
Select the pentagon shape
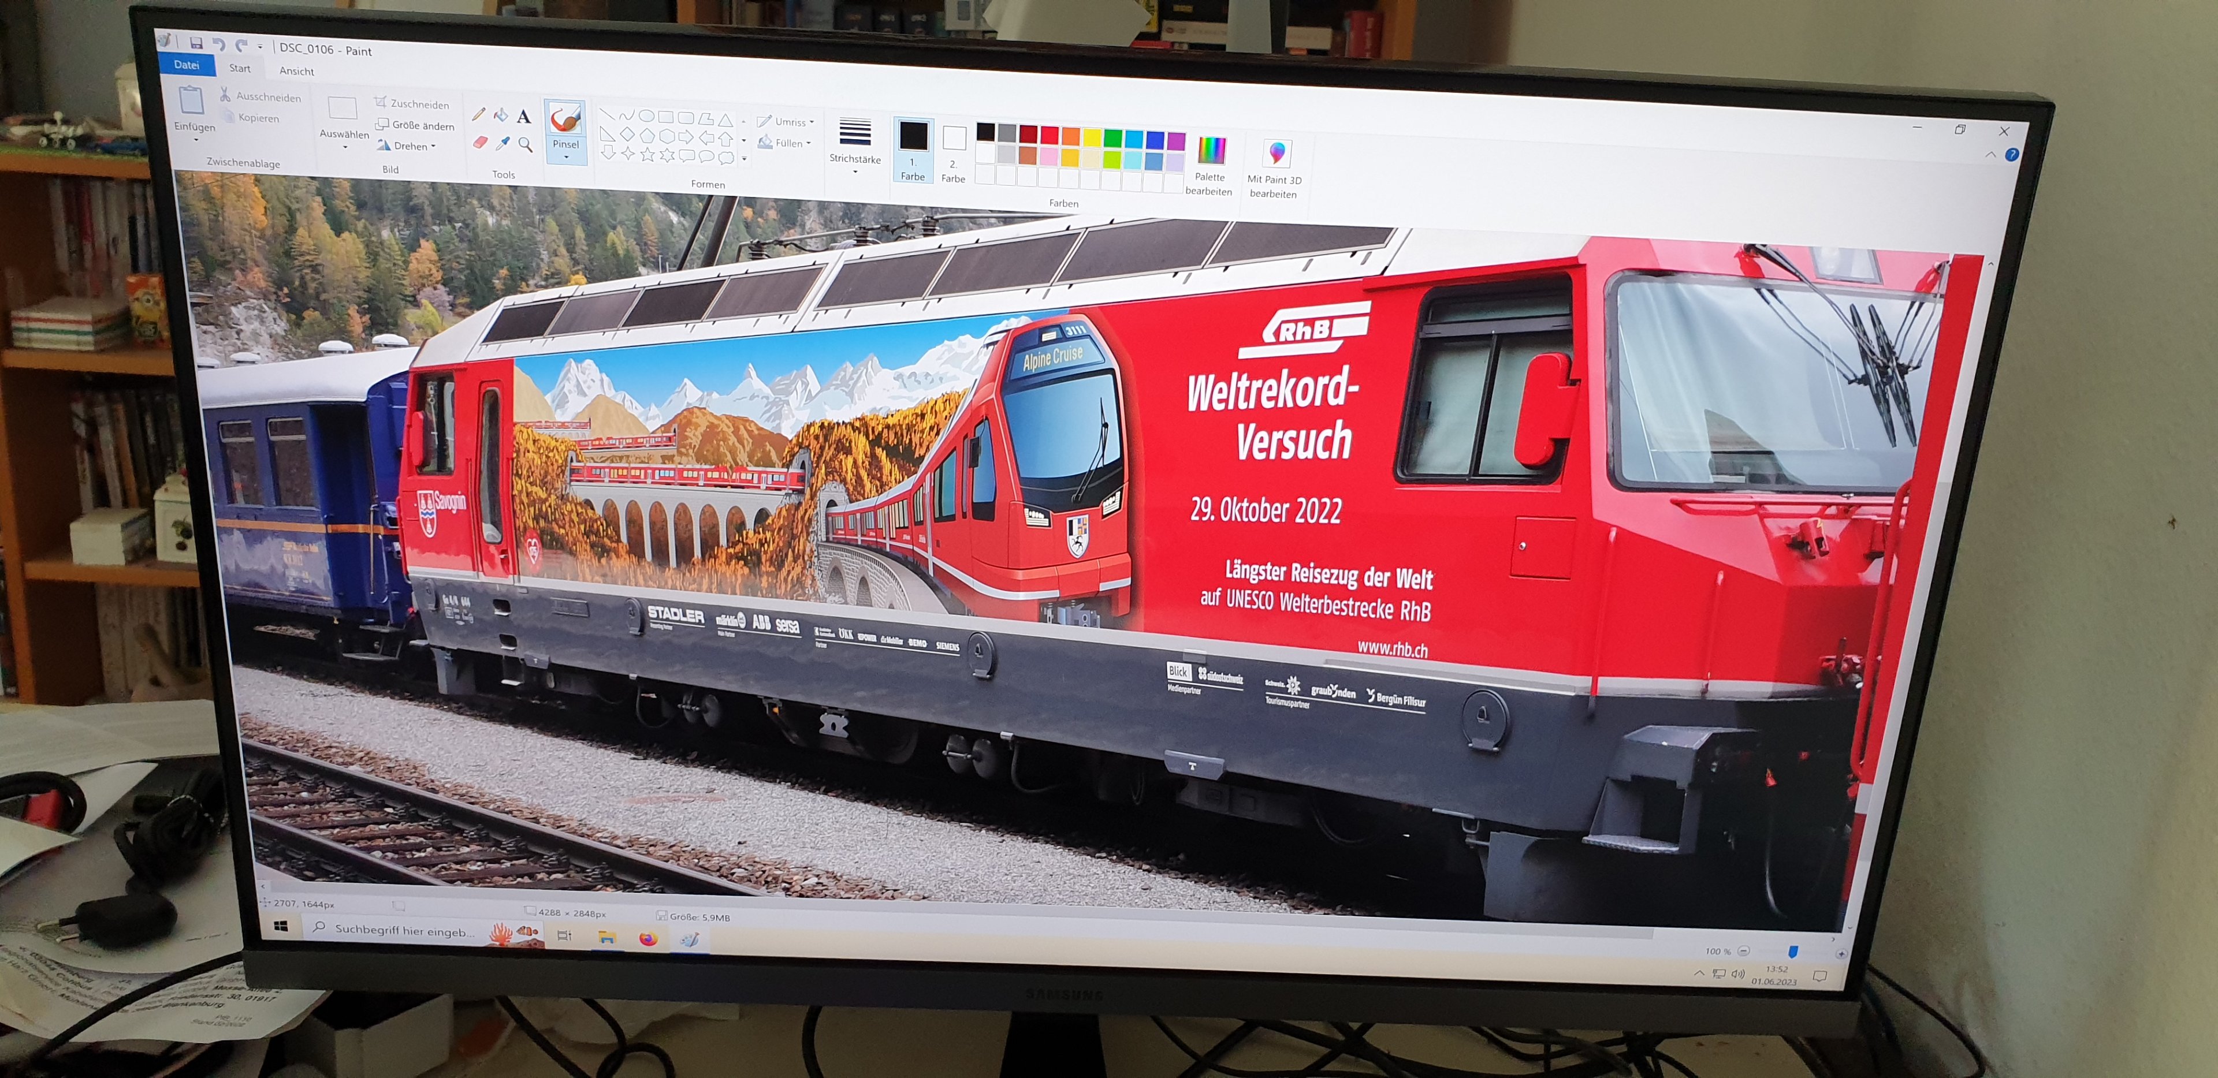coord(647,135)
